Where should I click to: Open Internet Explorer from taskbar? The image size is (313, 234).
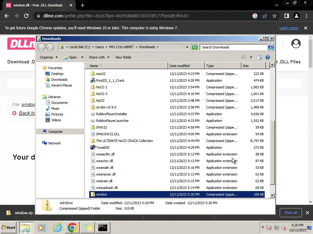(x=57, y=227)
